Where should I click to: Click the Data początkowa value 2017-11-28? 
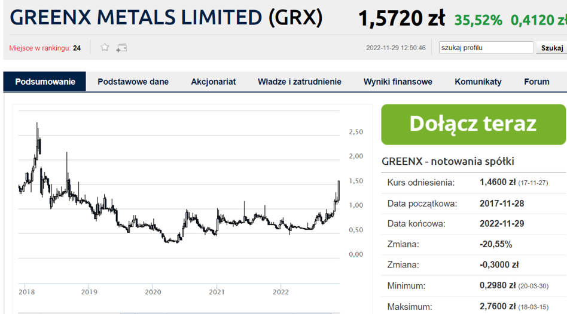click(x=502, y=204)
